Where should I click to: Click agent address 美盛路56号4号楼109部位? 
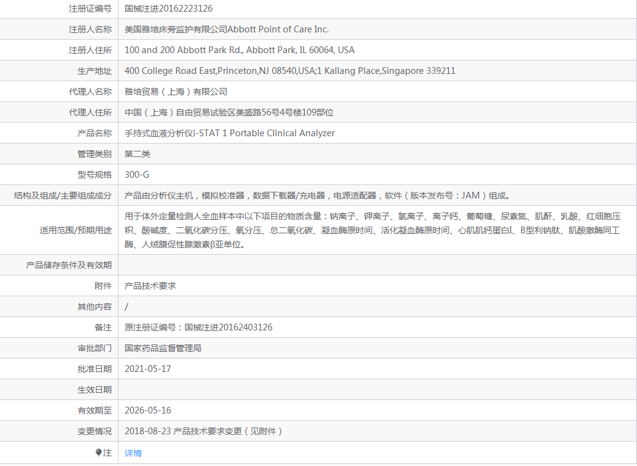285,112
